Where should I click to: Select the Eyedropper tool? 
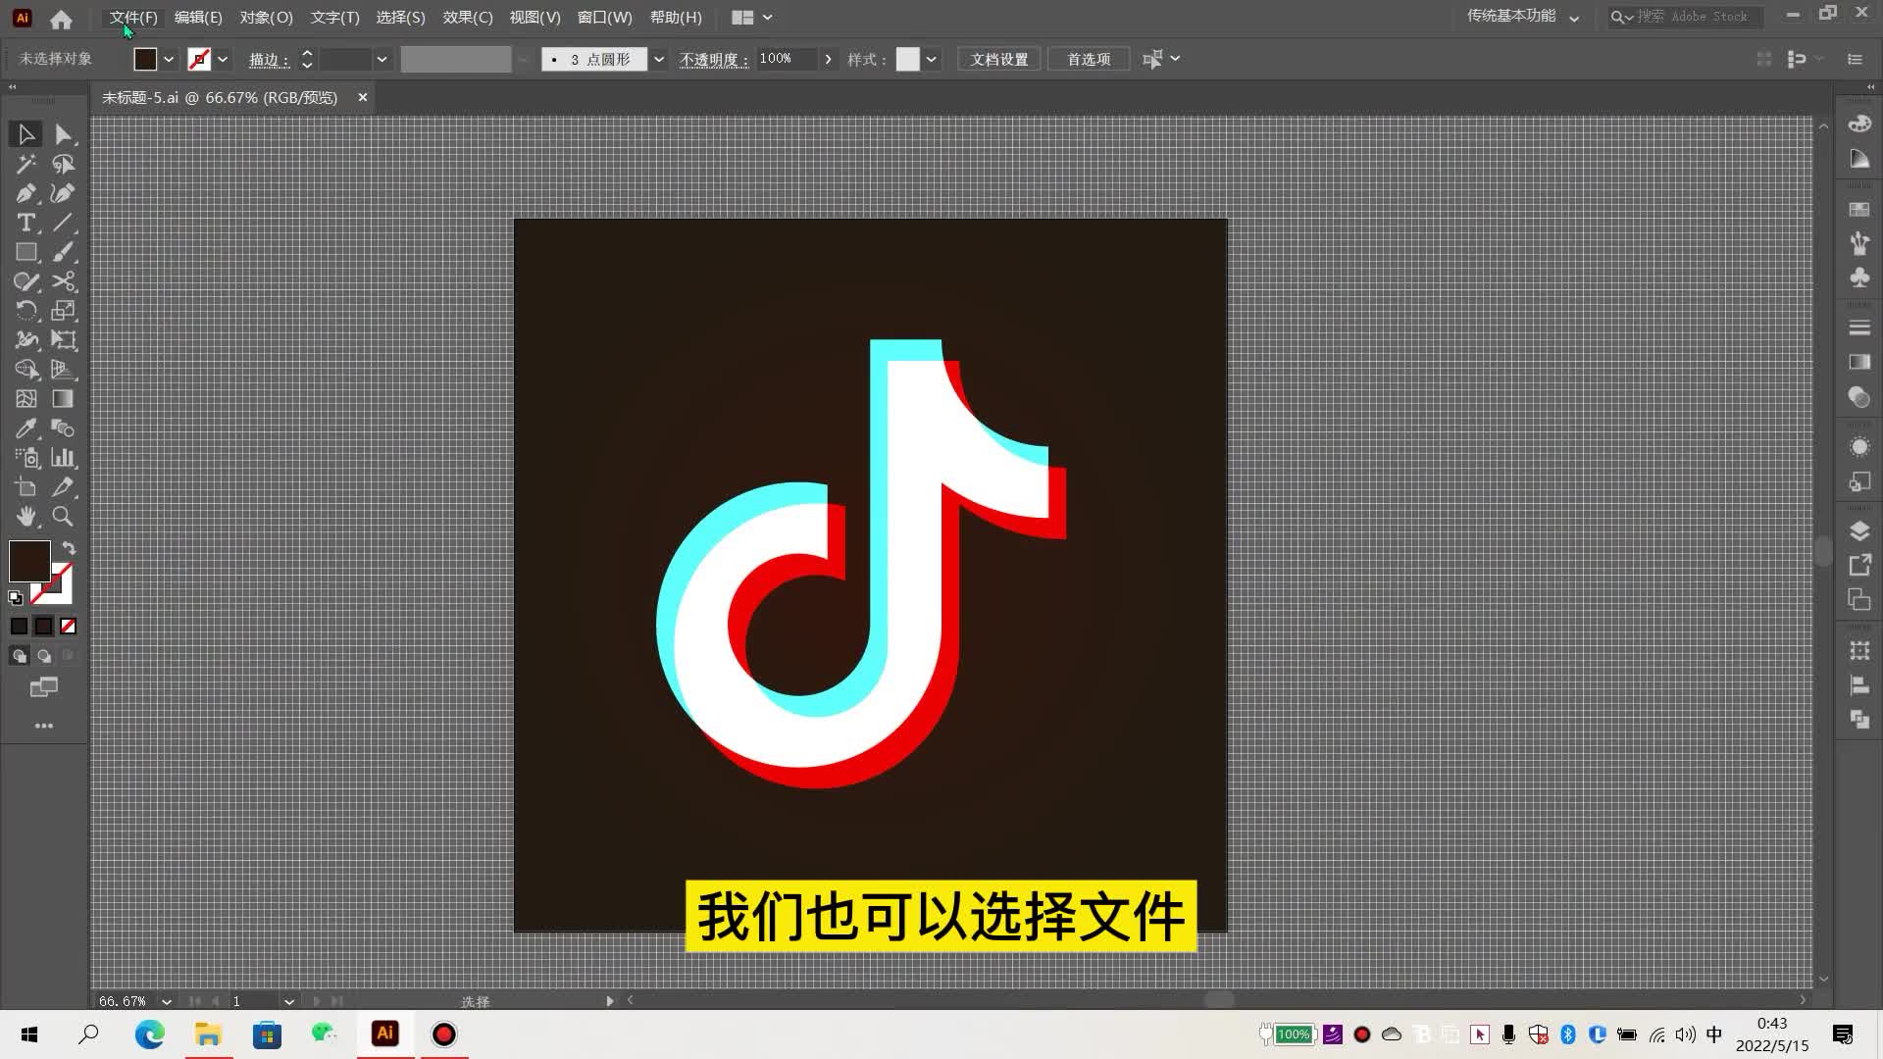tap(25, 429)
